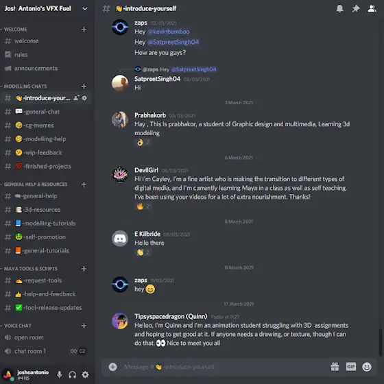Open the 3d-resources channel

46,210
